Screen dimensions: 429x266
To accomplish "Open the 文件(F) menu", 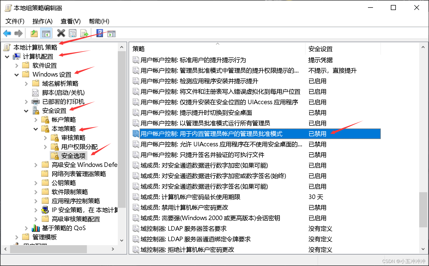I will click(x=15, y=21).
